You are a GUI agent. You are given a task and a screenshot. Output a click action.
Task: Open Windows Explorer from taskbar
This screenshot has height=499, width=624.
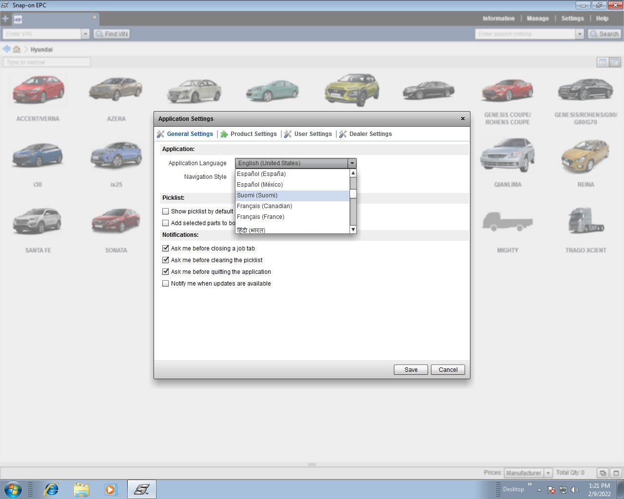click(81, 489)
